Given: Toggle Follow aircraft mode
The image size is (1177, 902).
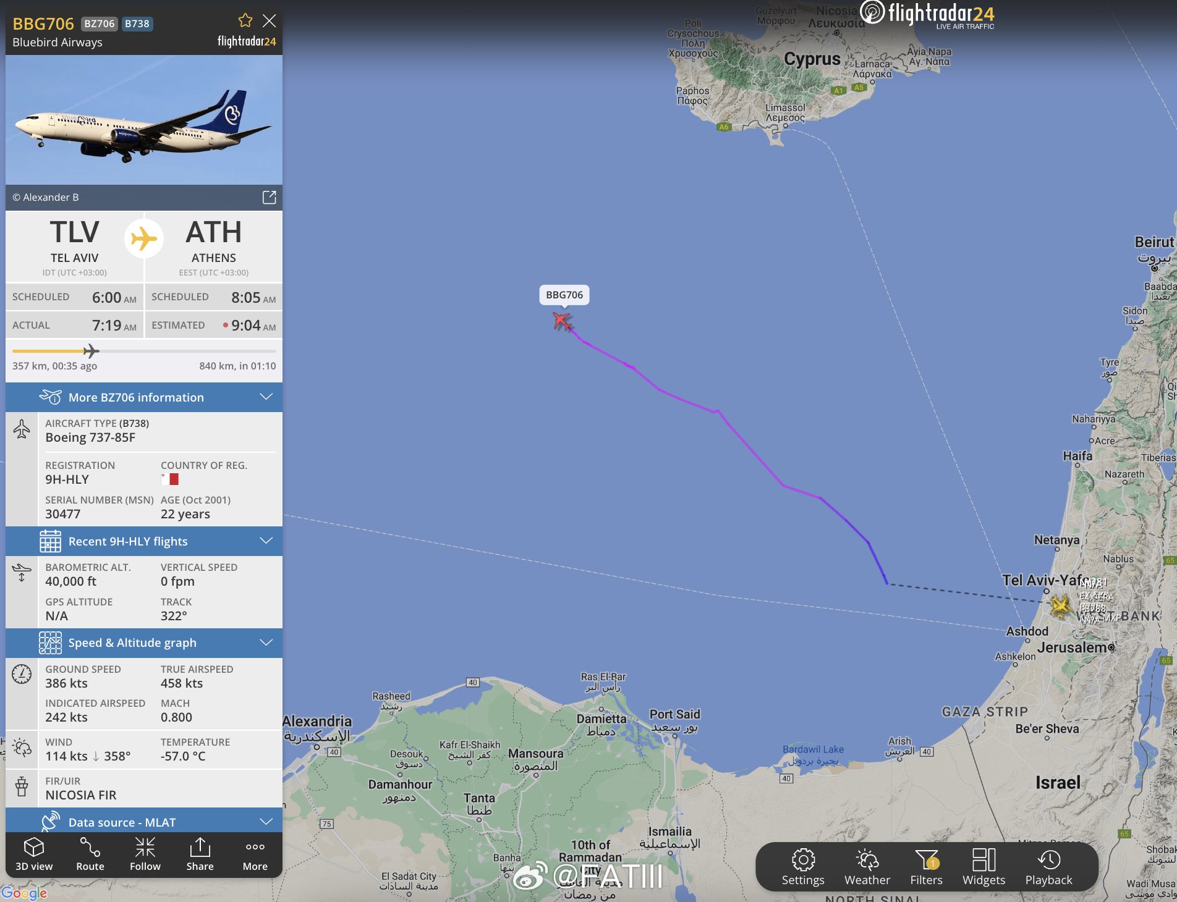Looking at the screenshot, I should [x=145, y=854].
